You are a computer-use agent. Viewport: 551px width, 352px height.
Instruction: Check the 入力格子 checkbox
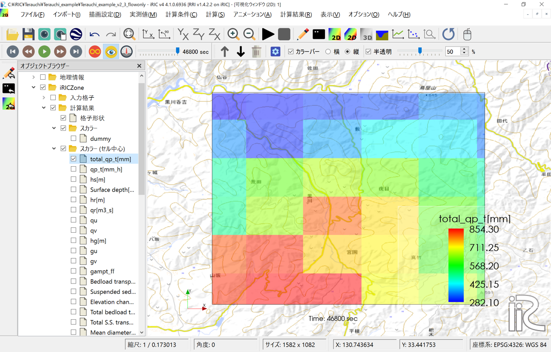point(53,97)
